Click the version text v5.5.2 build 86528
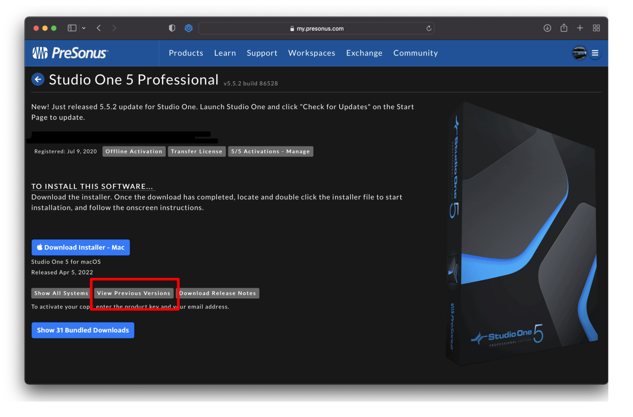The width and height of the screenshot is (633, 417). [x=251, y=83]
